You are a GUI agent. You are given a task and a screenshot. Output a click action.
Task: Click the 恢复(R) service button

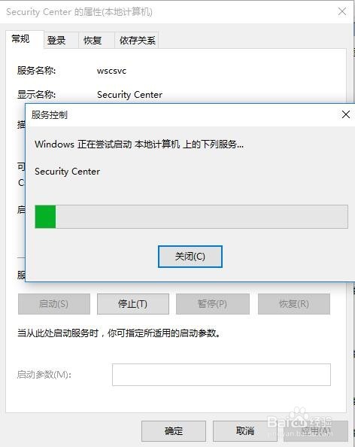pos(294,304)
